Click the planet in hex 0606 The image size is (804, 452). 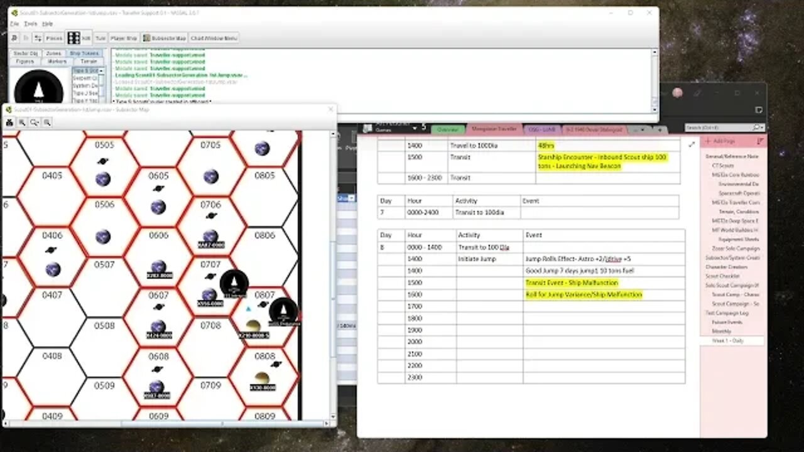click(x=158, y=267)
